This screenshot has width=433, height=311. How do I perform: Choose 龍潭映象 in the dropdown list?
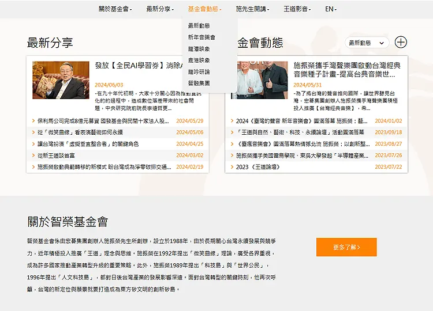coord(199,49)
